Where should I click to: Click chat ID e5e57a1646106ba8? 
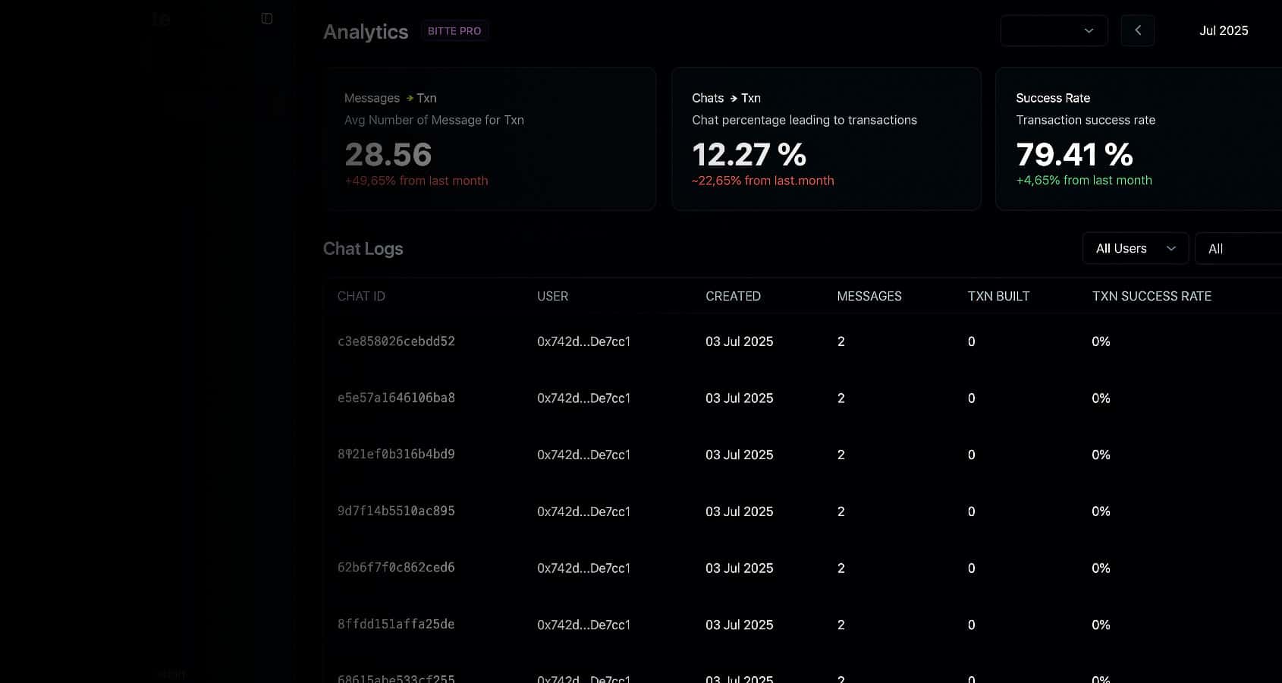(396, 398)
